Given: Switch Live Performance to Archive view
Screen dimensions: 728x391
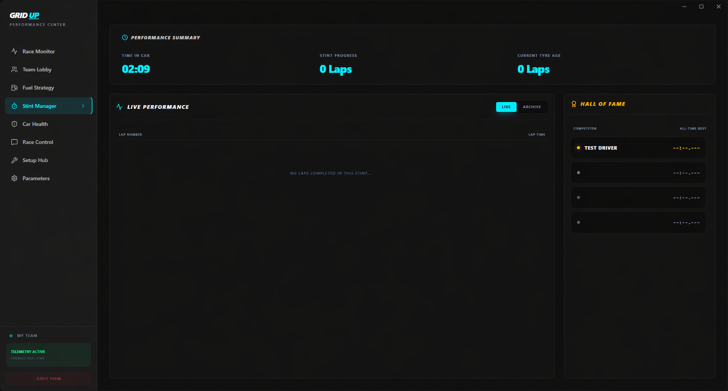Looking at the screenshot, I should [532, 107].
